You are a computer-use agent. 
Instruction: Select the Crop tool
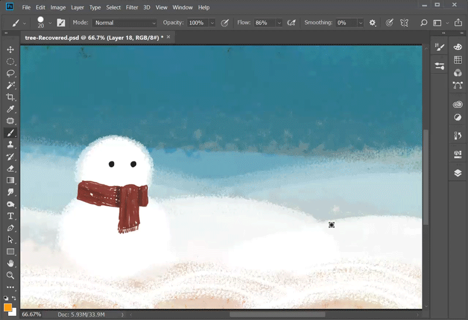click(11, 97)
